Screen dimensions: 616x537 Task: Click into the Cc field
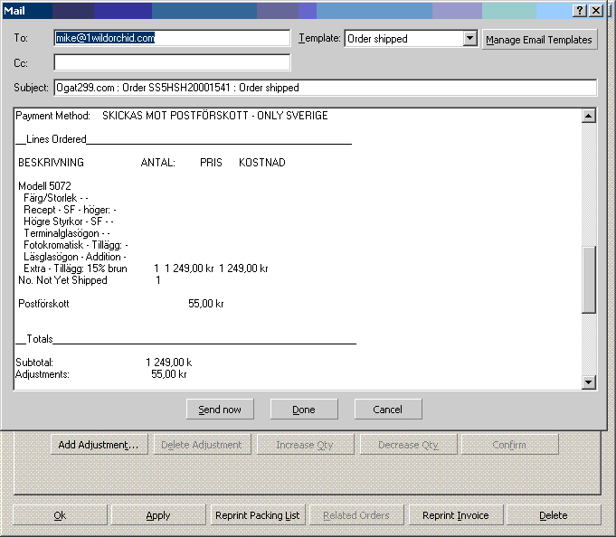(172, 63)
